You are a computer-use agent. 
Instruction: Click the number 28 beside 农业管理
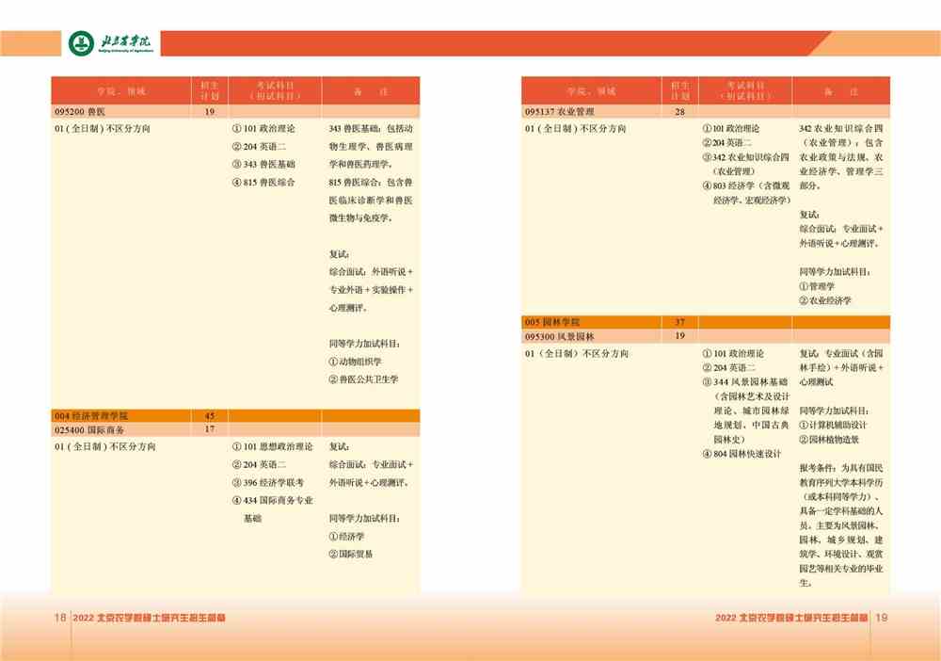pos(680,112)
